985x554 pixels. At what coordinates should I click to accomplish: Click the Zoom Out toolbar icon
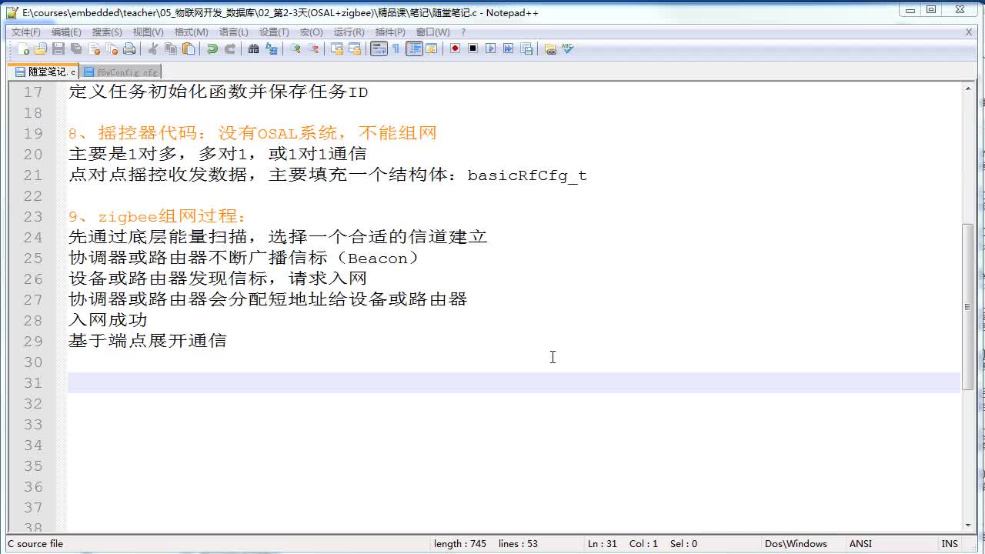pos(312,48)
